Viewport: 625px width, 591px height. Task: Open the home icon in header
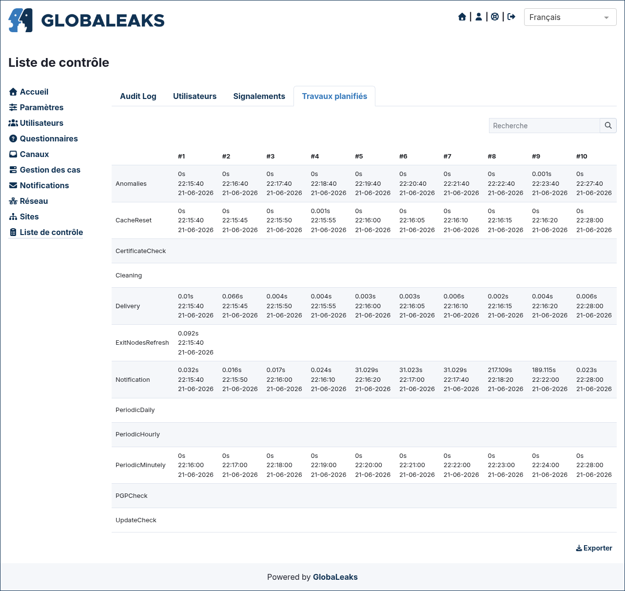(x=462, y=17)
